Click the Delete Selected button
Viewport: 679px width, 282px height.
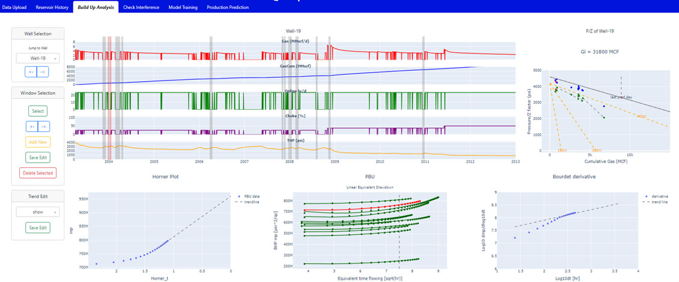tap(38, 173)
